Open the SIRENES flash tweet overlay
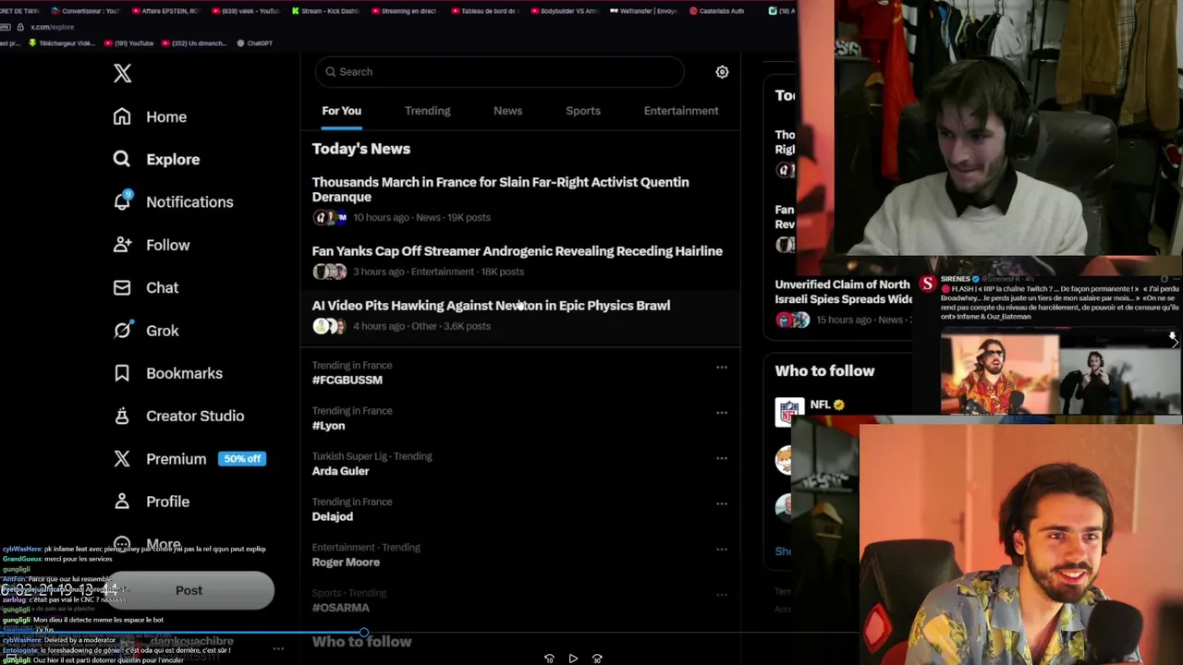The width and height of the screenshot is (1183, 665). pyautogui.click(x=1051, y=344)
